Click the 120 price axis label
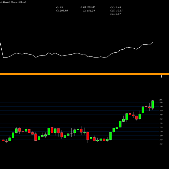 pos(161,136)
